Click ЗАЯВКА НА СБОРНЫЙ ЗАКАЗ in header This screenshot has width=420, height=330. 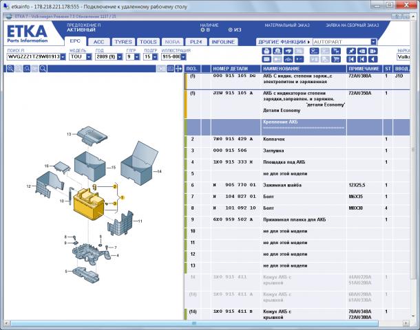[353, 25]
